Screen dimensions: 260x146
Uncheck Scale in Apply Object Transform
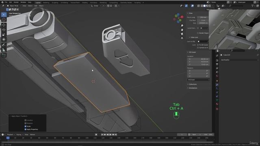click(25, 126)
